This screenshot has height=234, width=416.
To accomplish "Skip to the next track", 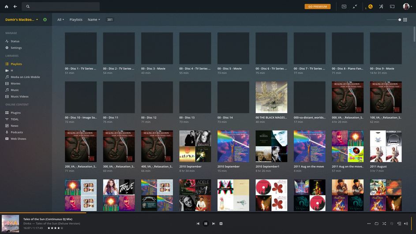I will [214, 224].
